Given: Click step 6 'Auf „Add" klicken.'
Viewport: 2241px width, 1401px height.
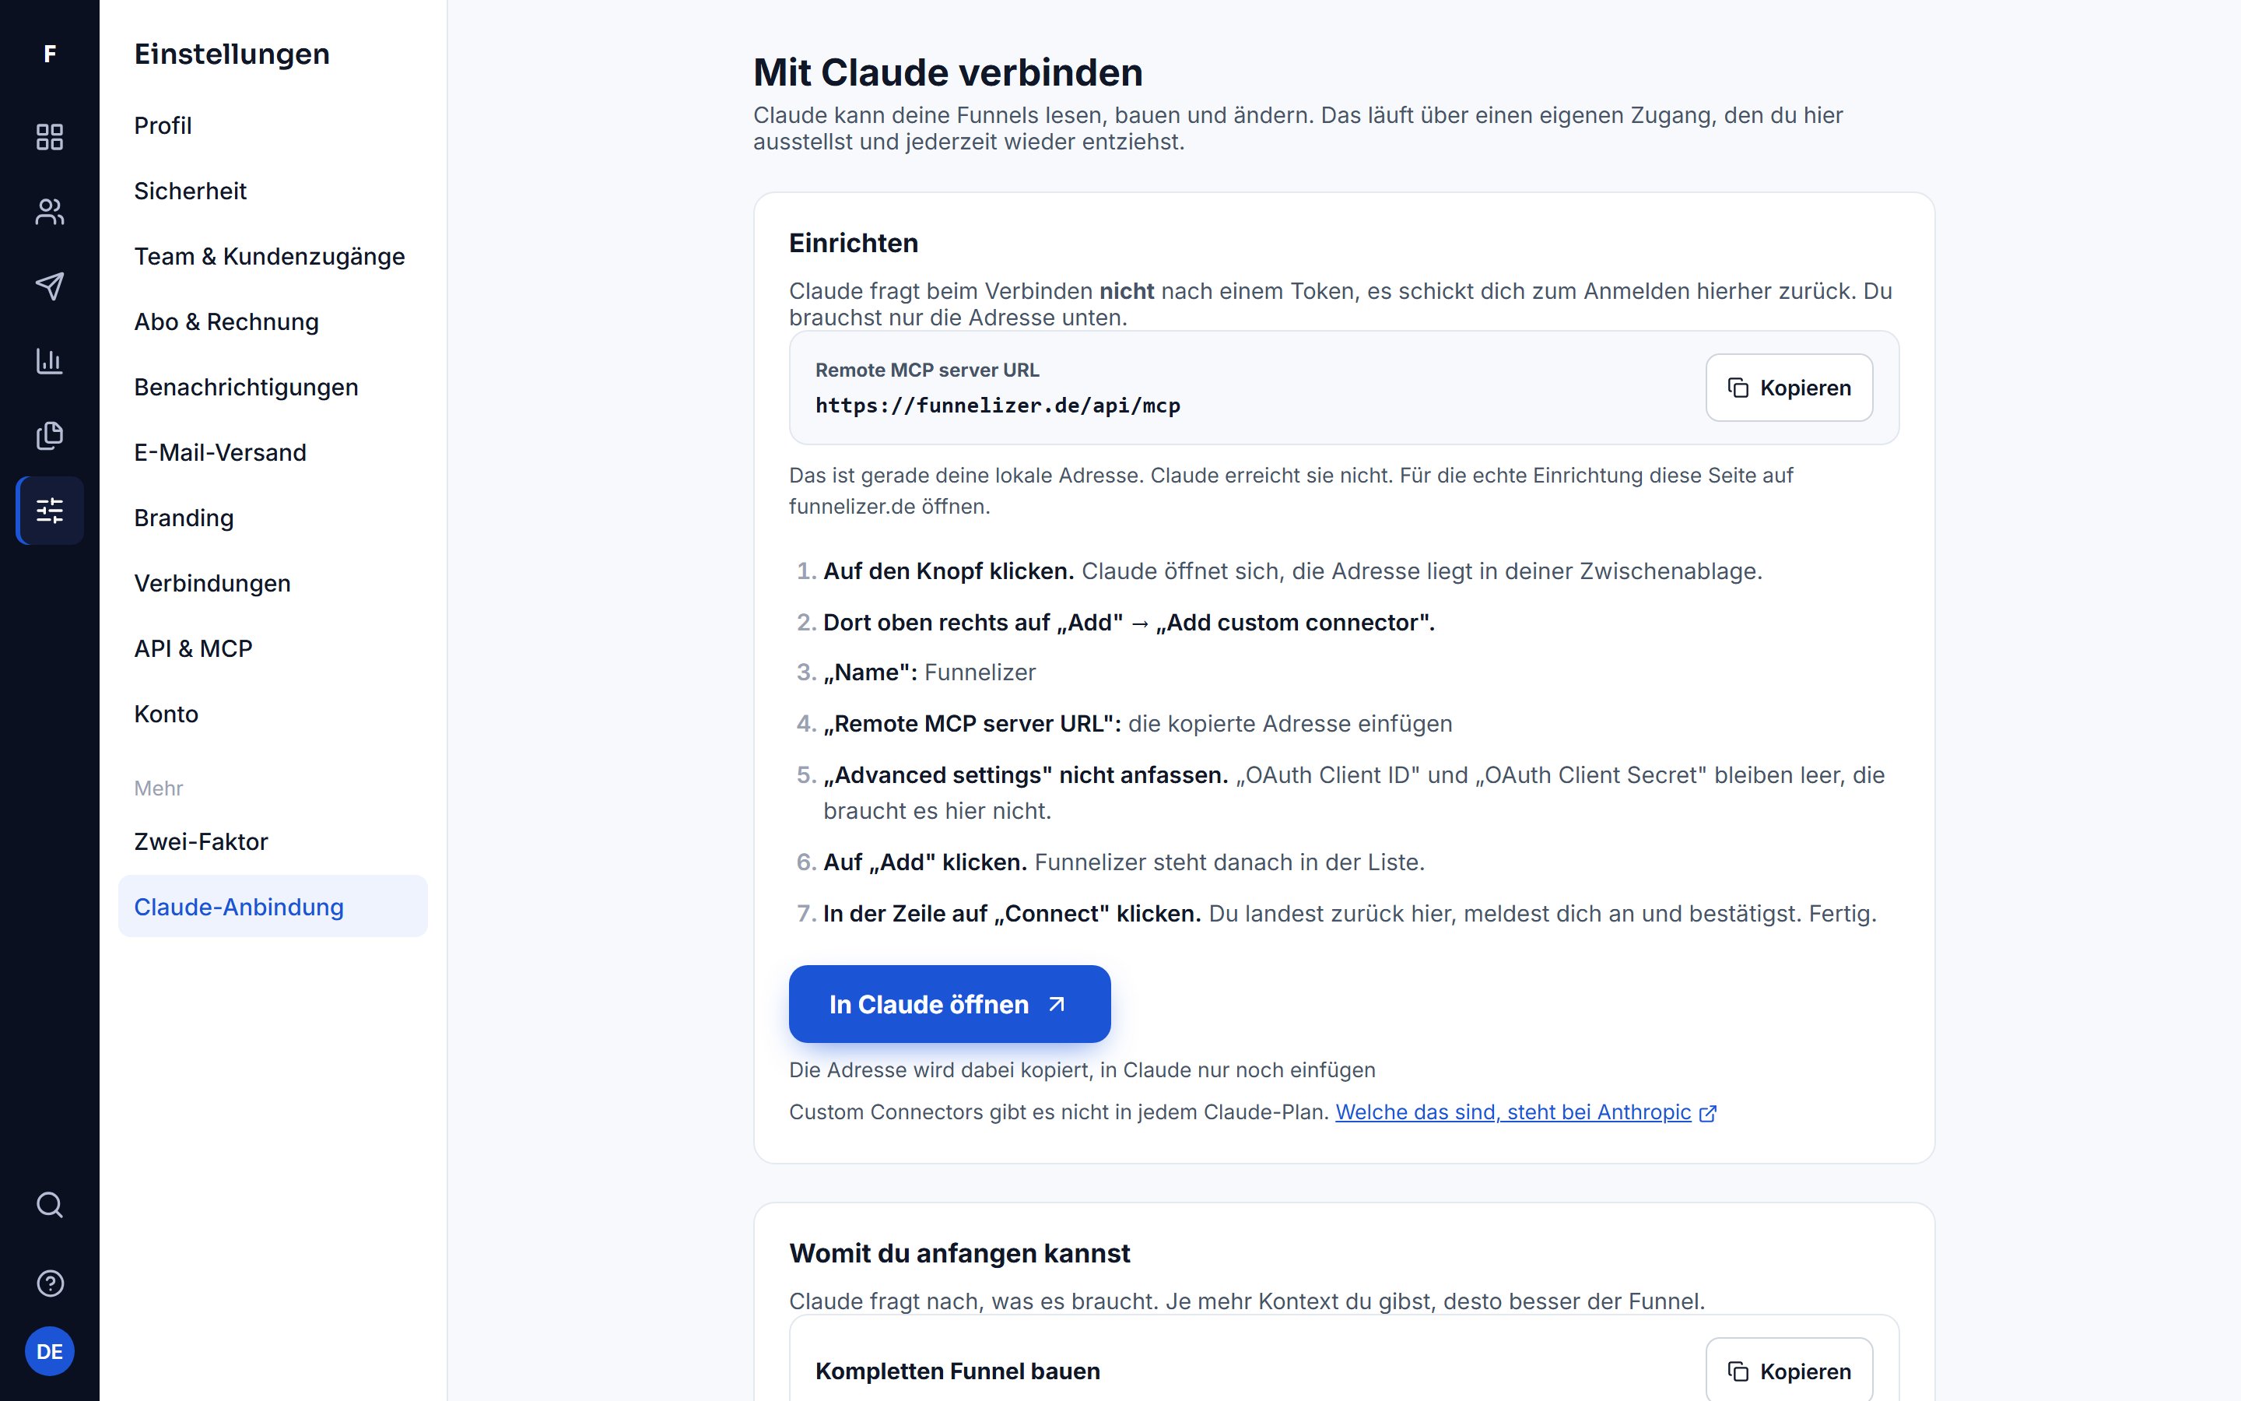Looking at the screenshot, I should 925,862.
